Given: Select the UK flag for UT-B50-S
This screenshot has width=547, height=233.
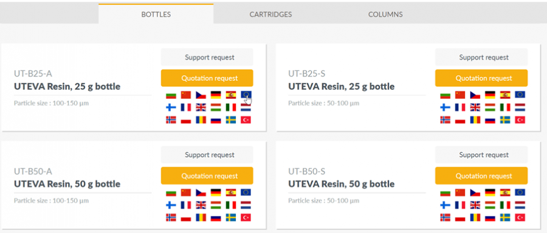Looking at the screenshot, I should 475,205.
